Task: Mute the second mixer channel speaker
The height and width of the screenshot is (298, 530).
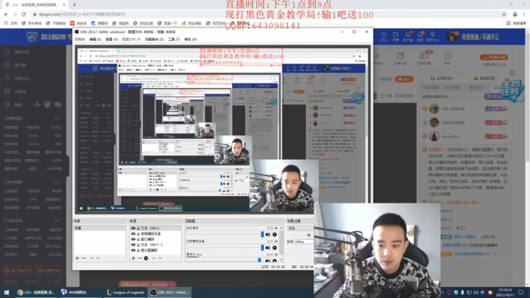Action: point(268,248)
